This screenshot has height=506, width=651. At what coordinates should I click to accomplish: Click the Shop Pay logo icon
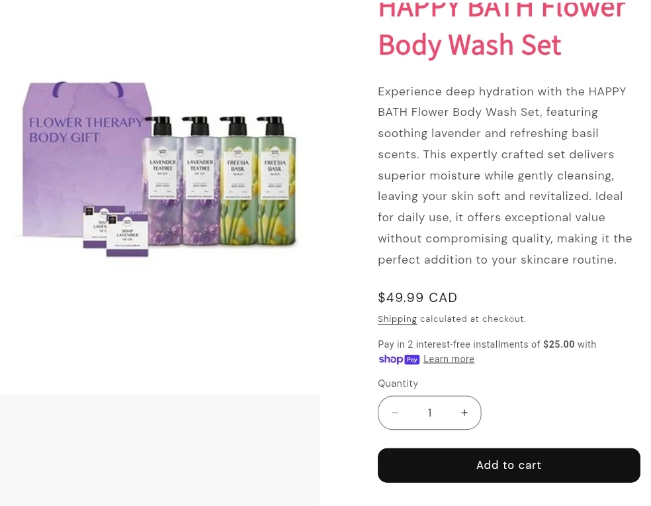tap(399, 359)
